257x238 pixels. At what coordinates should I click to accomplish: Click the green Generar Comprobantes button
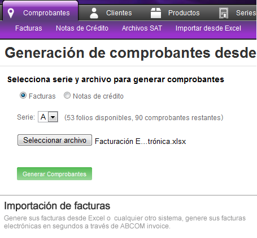[x=54, y=173]
